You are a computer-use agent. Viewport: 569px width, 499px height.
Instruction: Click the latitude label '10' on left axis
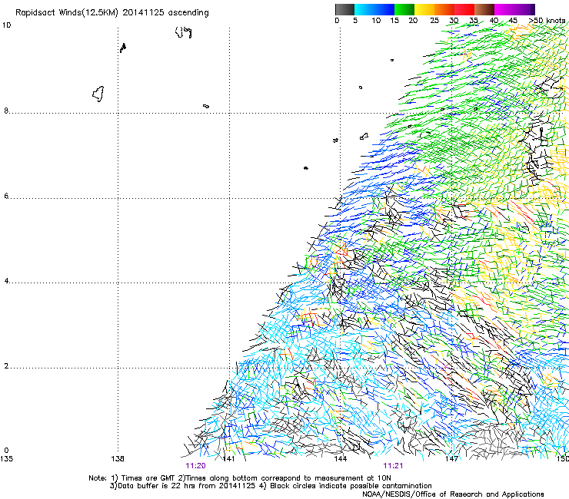(7, 25)
